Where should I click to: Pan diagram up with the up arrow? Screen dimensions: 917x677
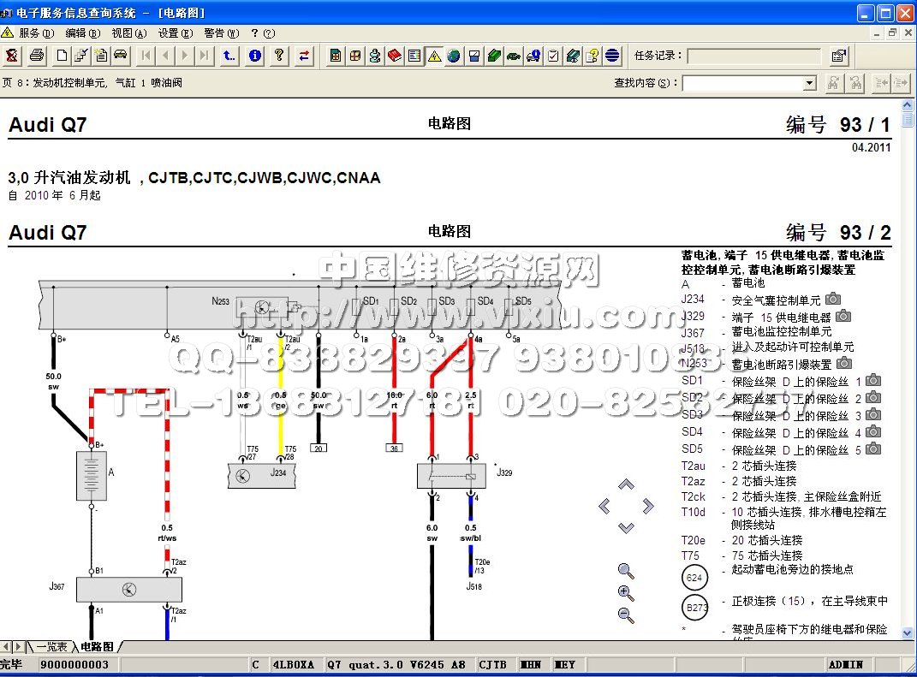pyautogui.click(x=626, y=485)
